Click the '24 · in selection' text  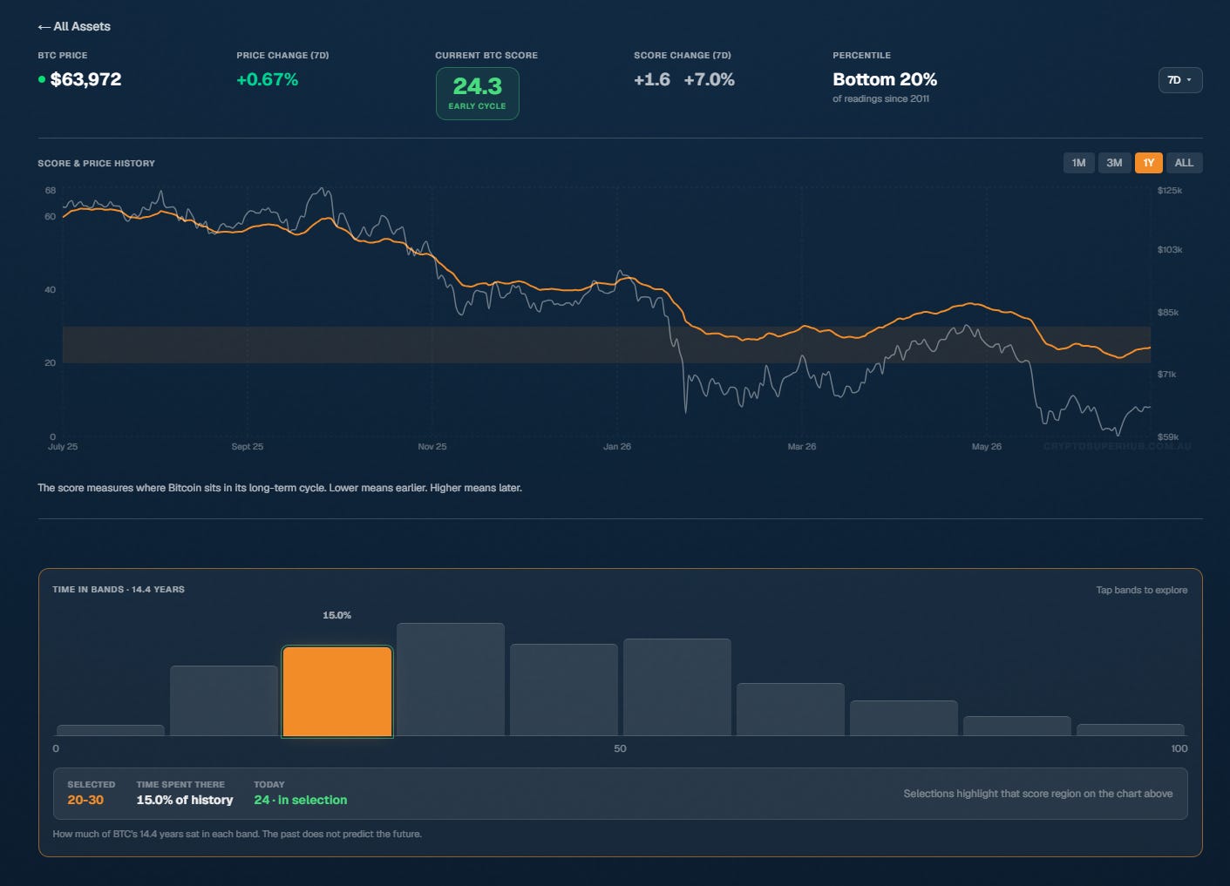pos(301,800)
